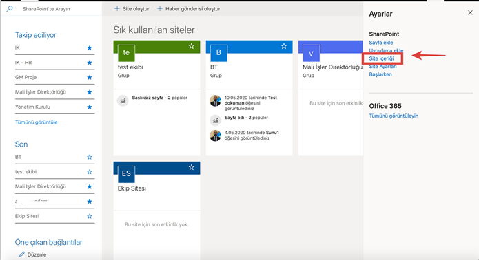Open Site Ayarları in Ayarlar panel
479x260 pixels.
coord(383,67)
